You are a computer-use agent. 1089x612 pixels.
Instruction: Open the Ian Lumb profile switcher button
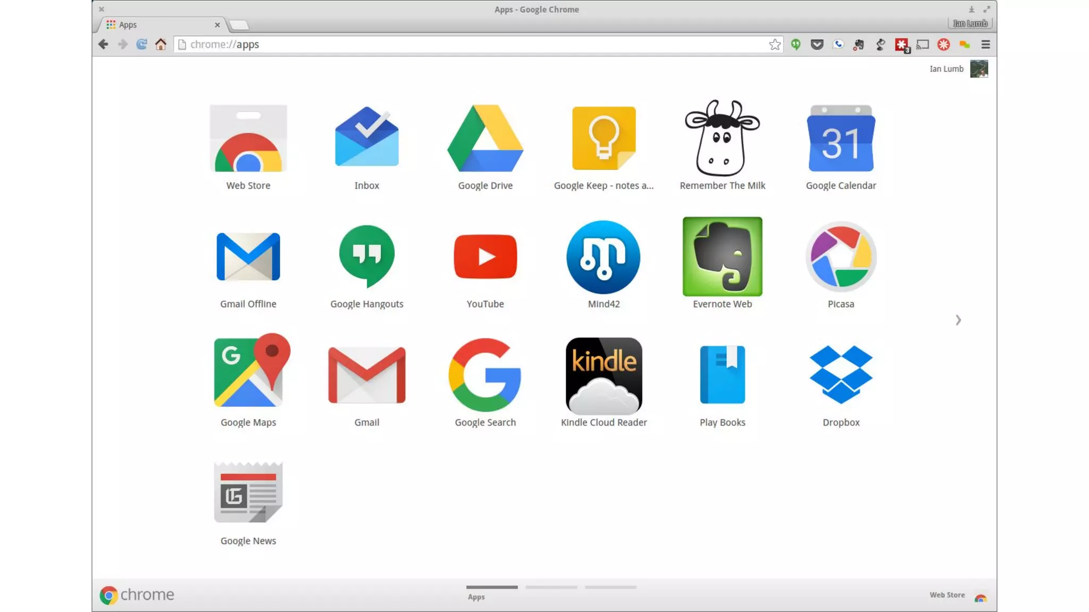[x=970, y=23]
